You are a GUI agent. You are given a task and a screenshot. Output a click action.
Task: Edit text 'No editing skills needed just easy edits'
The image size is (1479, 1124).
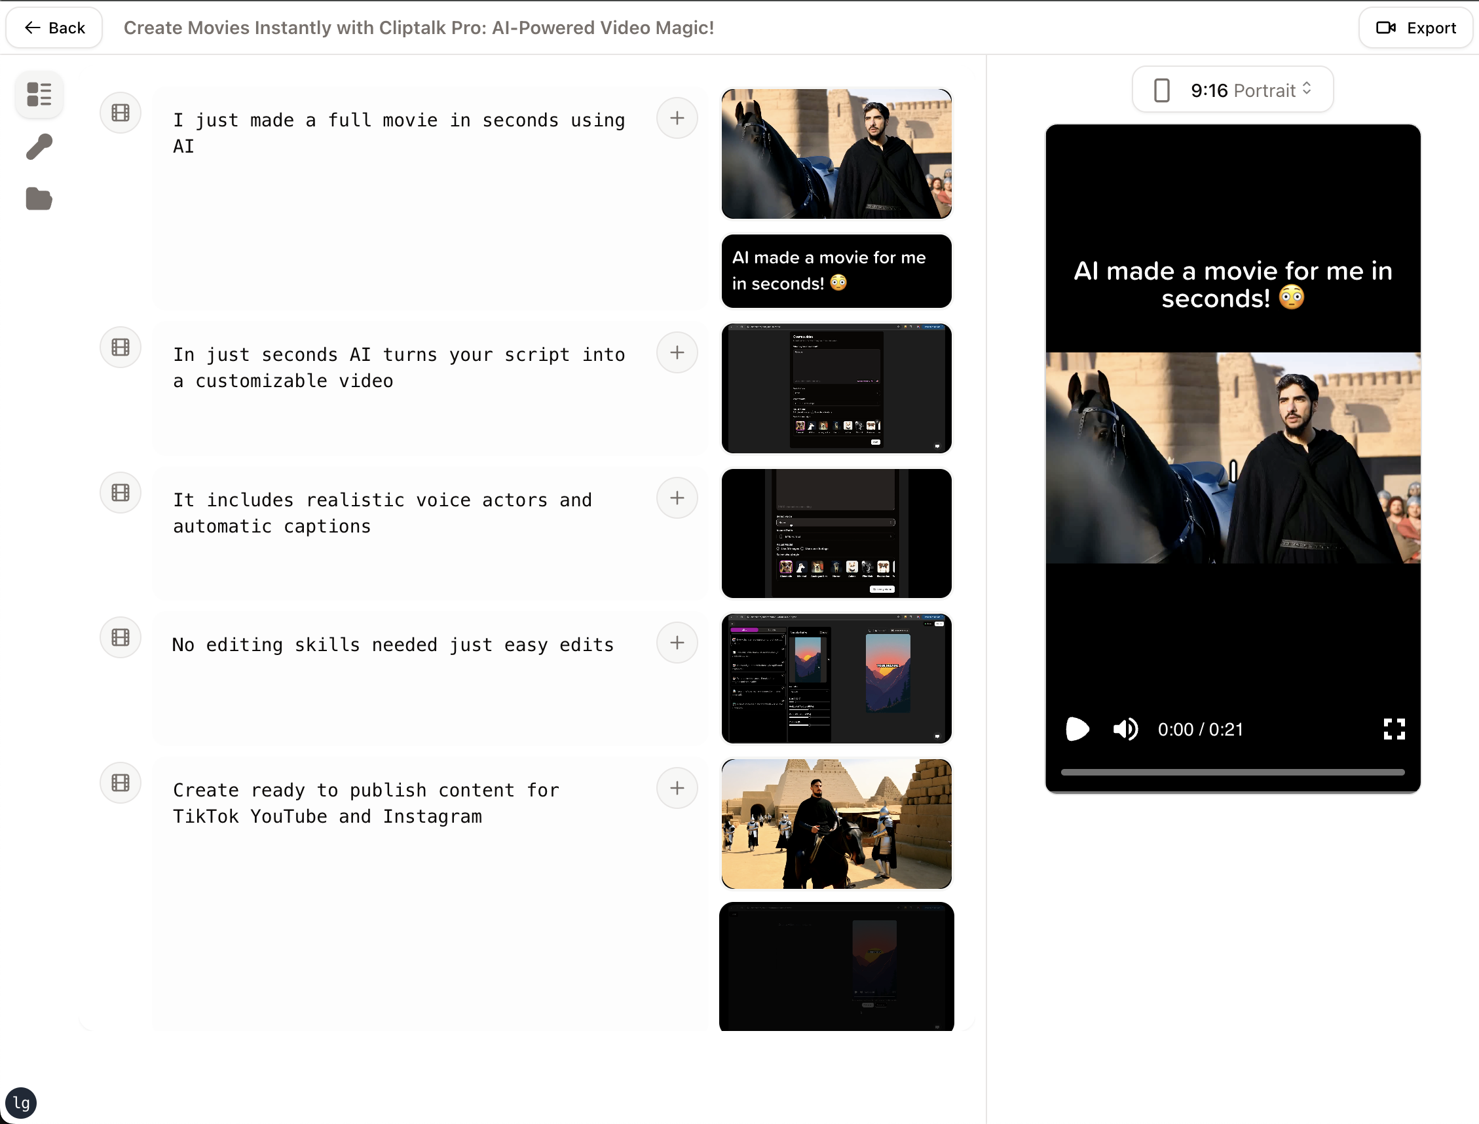[392, 645]
